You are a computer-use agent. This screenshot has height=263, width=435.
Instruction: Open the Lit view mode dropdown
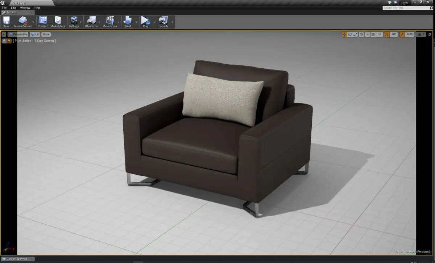pos(35,34)
